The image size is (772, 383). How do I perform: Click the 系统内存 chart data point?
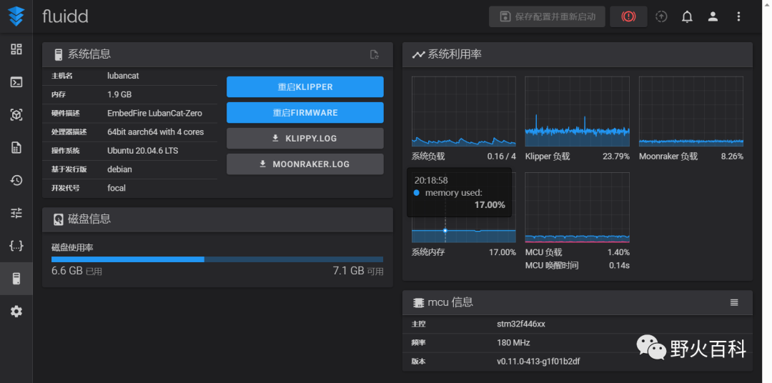pyautogui.click(x=445, y=230)
